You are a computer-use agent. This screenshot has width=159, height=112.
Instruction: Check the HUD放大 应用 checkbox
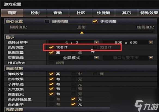51,63
